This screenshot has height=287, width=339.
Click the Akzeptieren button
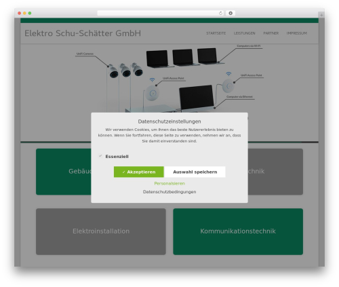tap(139, 172)
